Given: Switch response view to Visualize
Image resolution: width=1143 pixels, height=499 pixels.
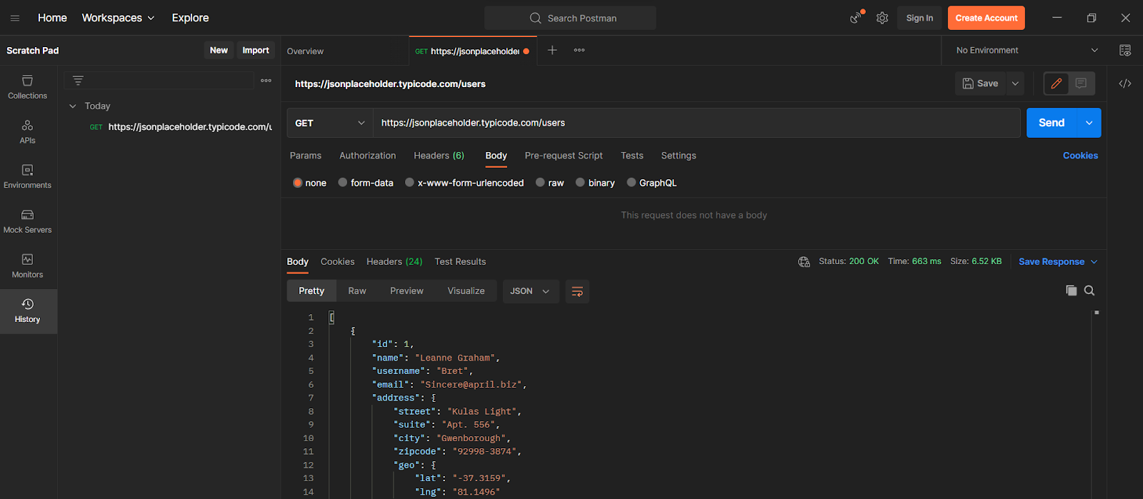Looking at the screenshot, I should point(466,291).
